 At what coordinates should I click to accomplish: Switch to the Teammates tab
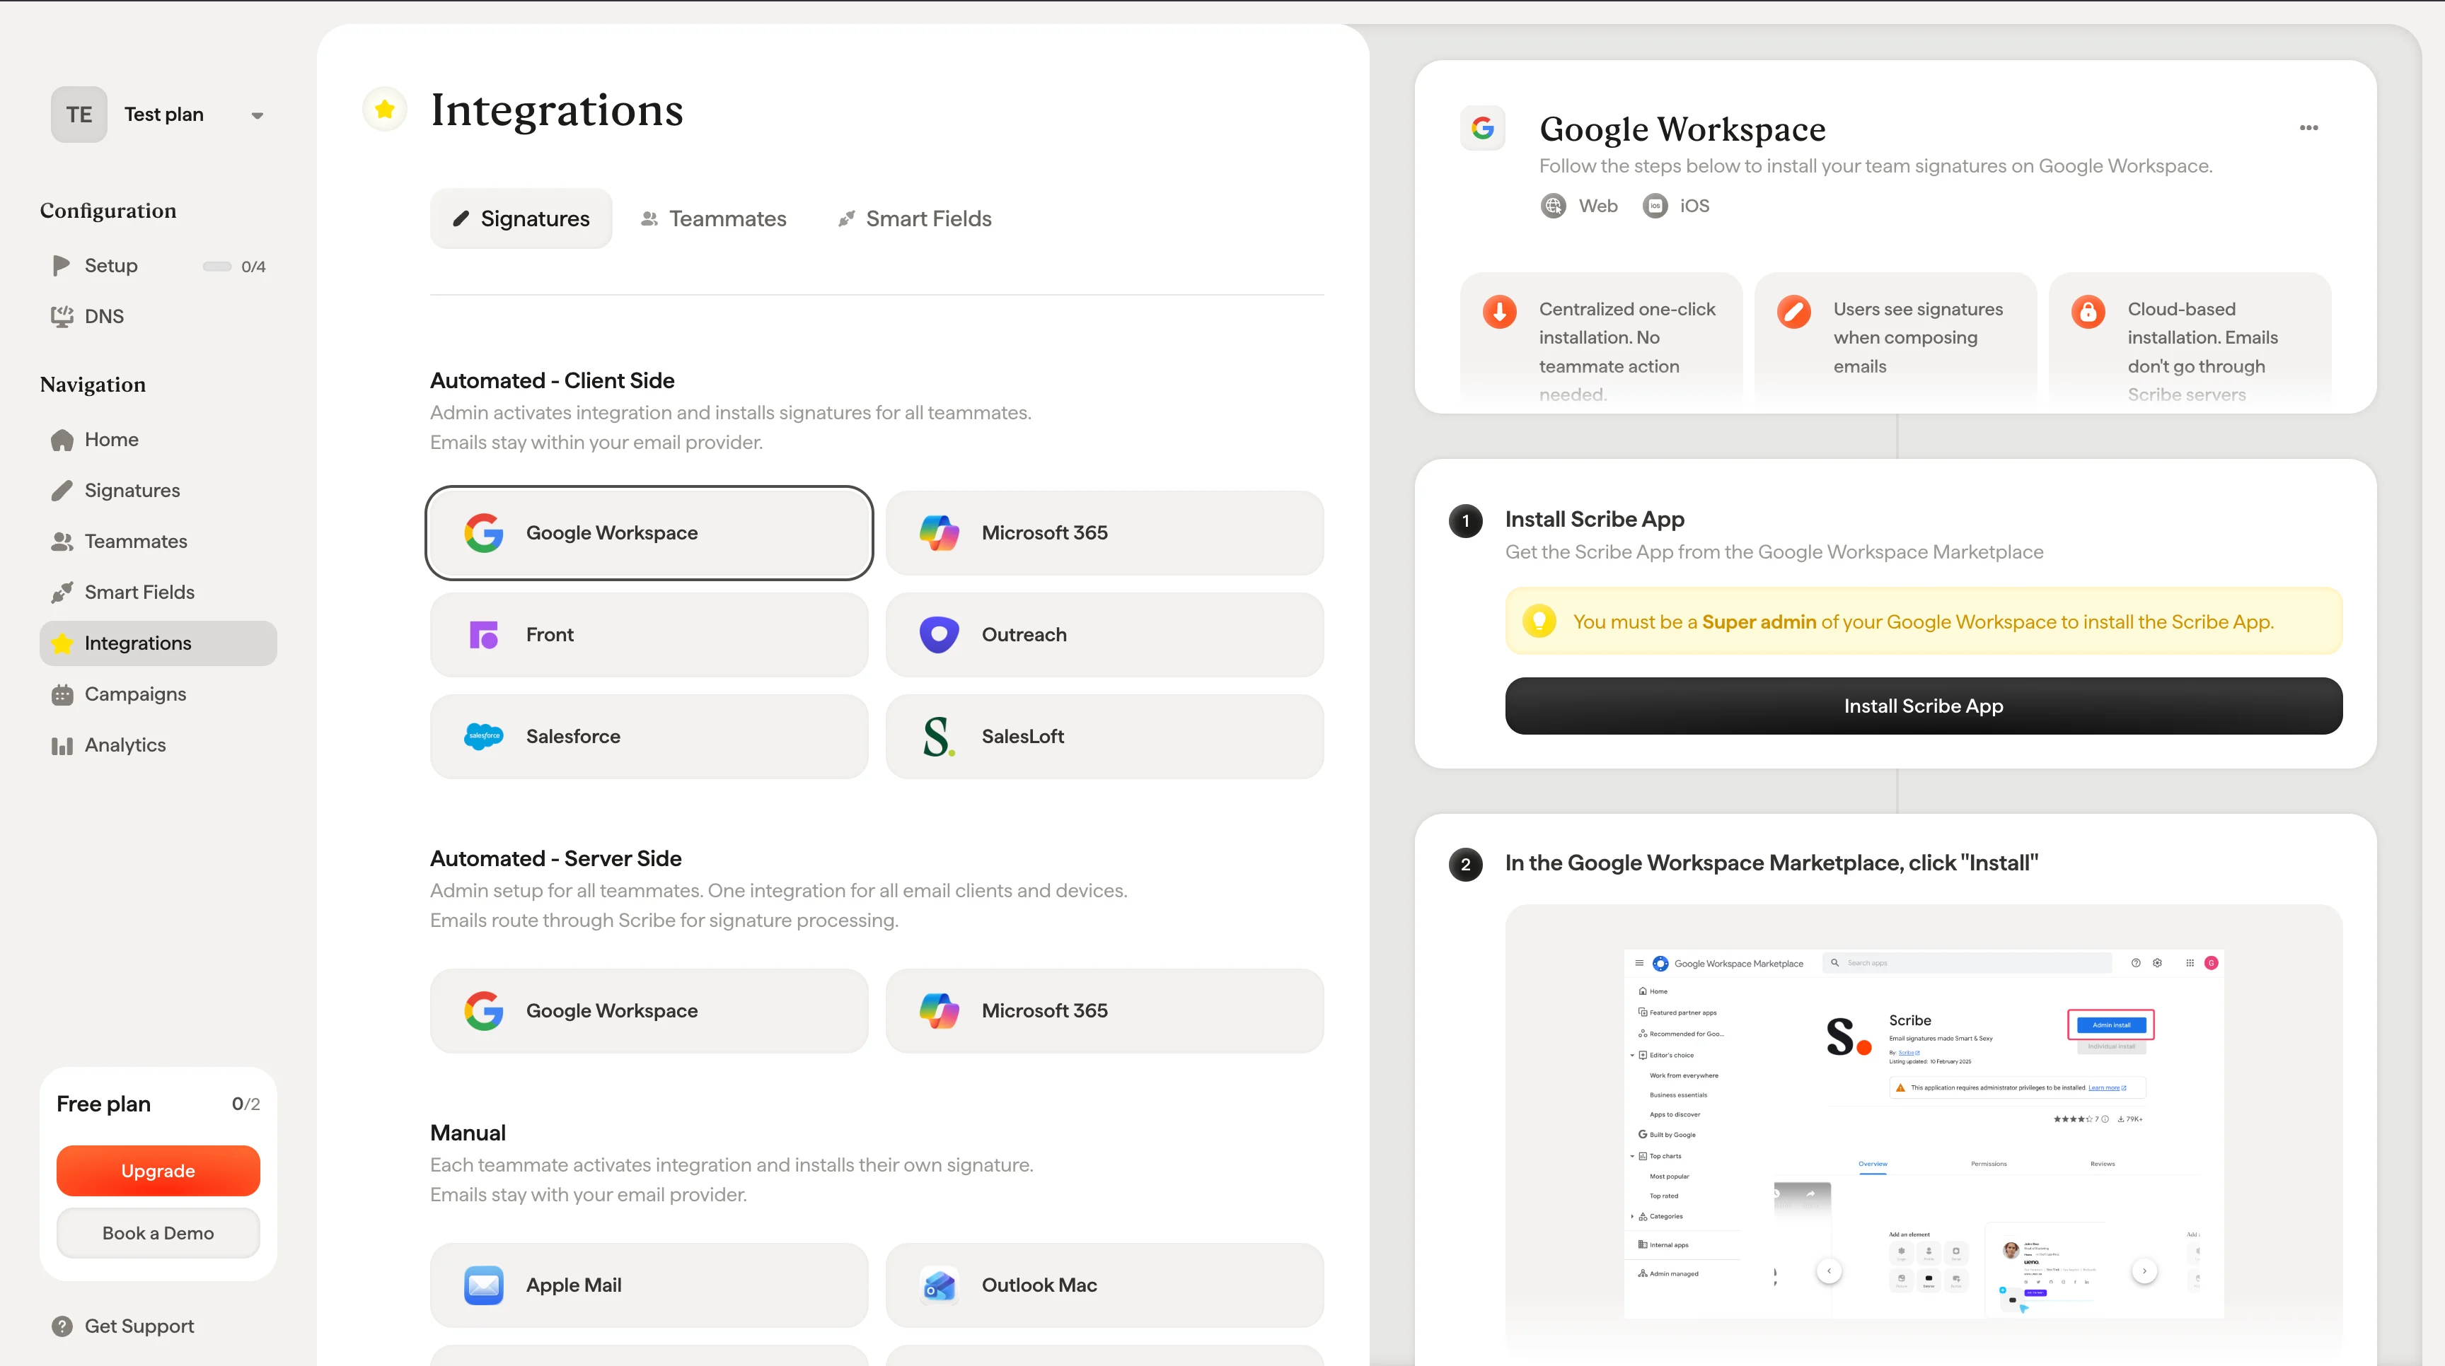pos(714,219)
